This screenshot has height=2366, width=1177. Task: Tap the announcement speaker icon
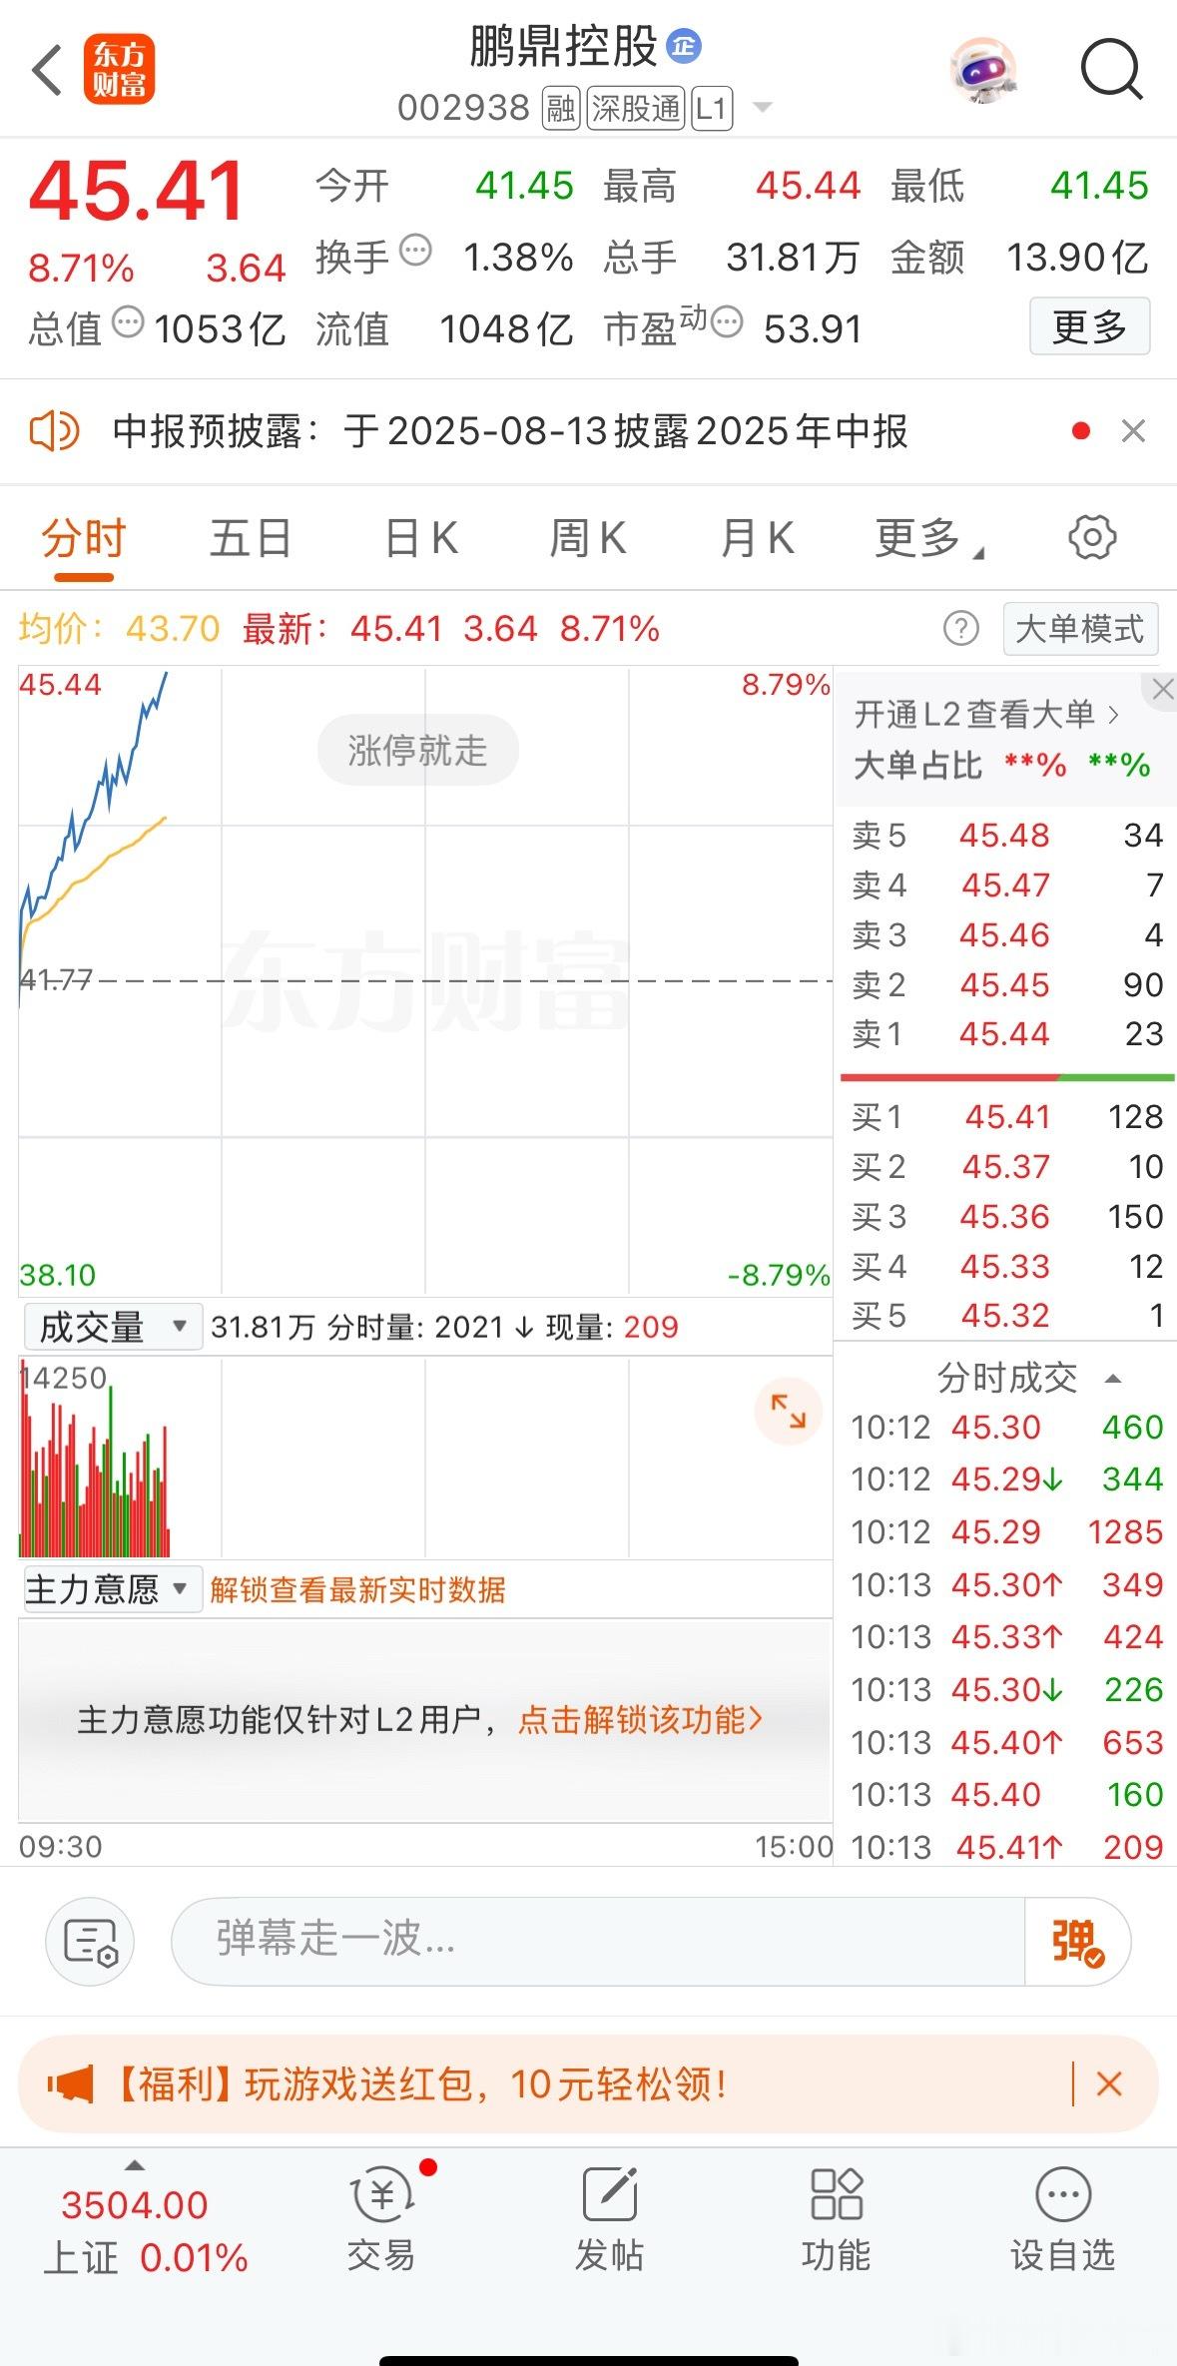coord(54,431)
